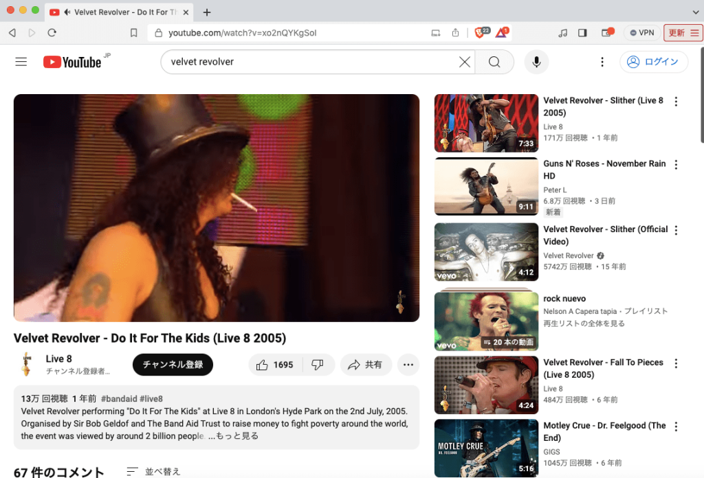704x478 pixels.
Task: Open November Rain HD thumbnail
Action: coord(486,187)
